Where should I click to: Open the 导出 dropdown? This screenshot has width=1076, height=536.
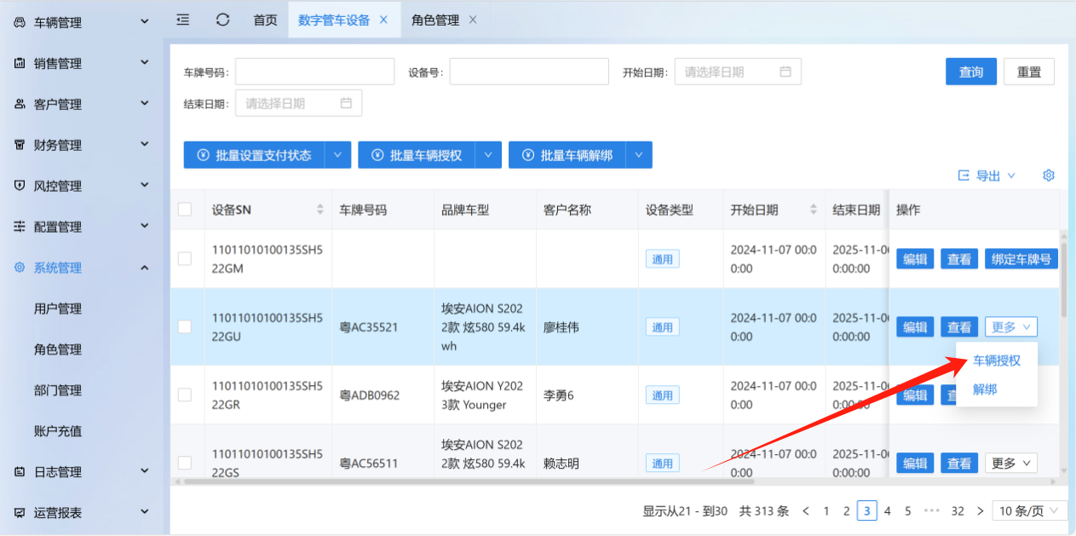987,176
